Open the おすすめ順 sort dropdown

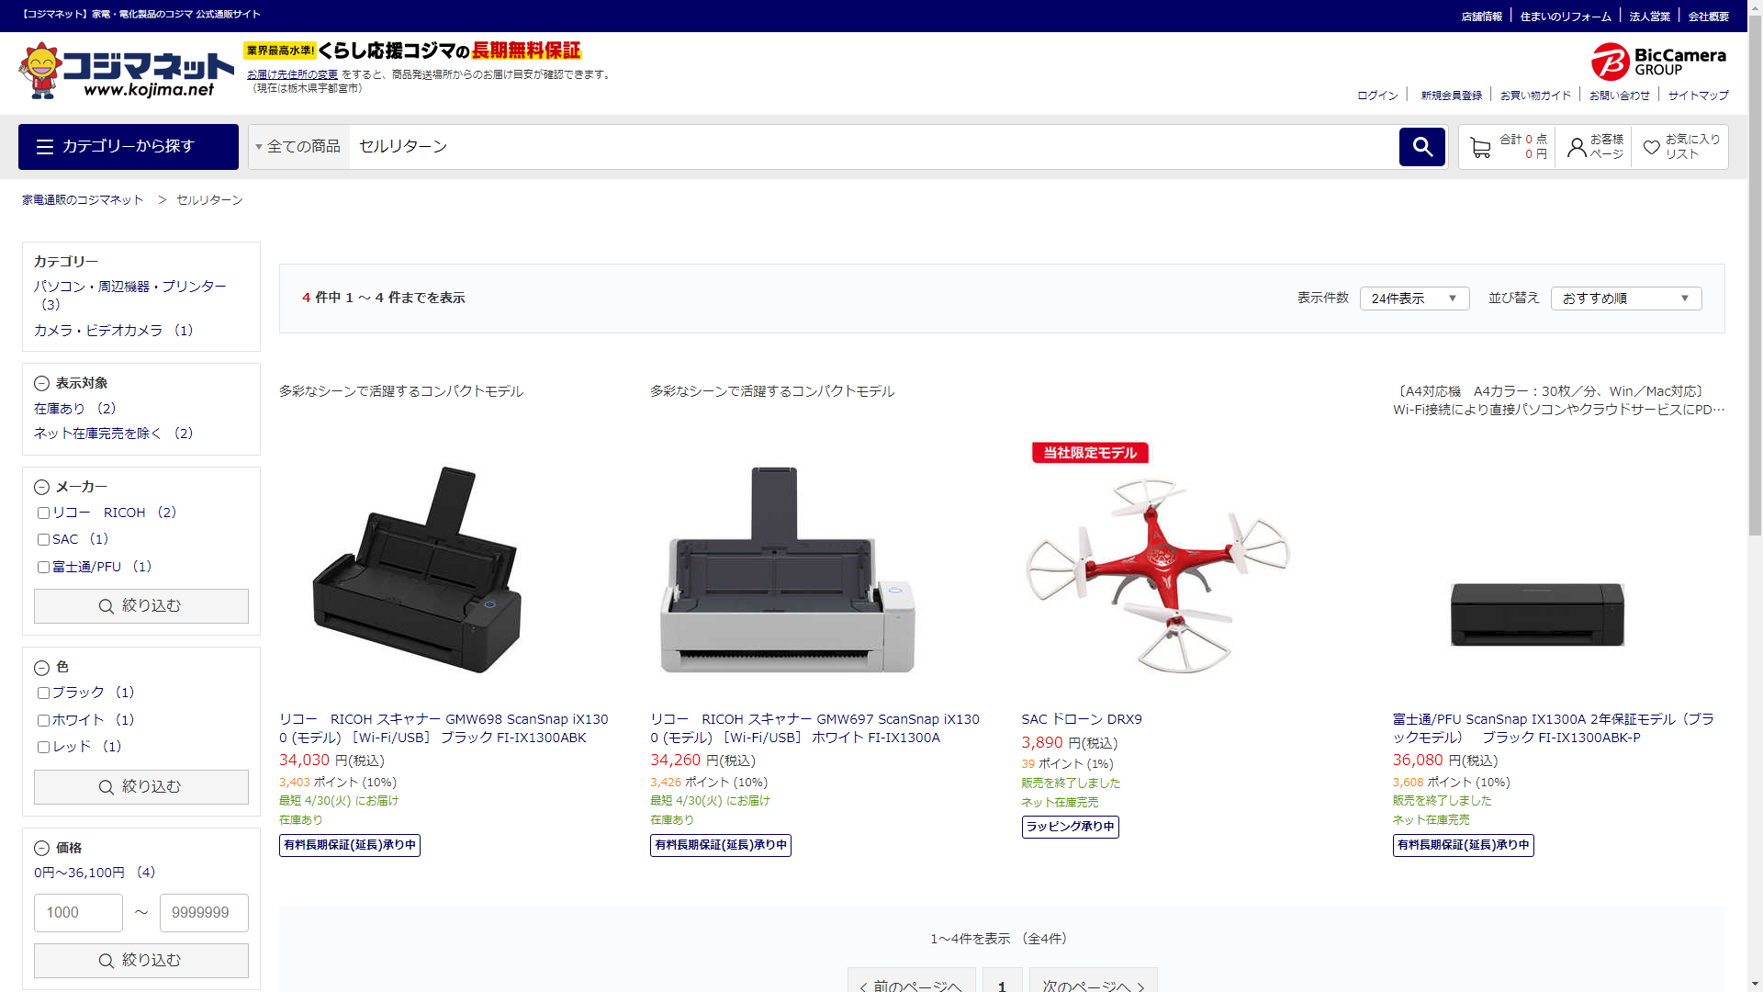(x=1625, y=299)
